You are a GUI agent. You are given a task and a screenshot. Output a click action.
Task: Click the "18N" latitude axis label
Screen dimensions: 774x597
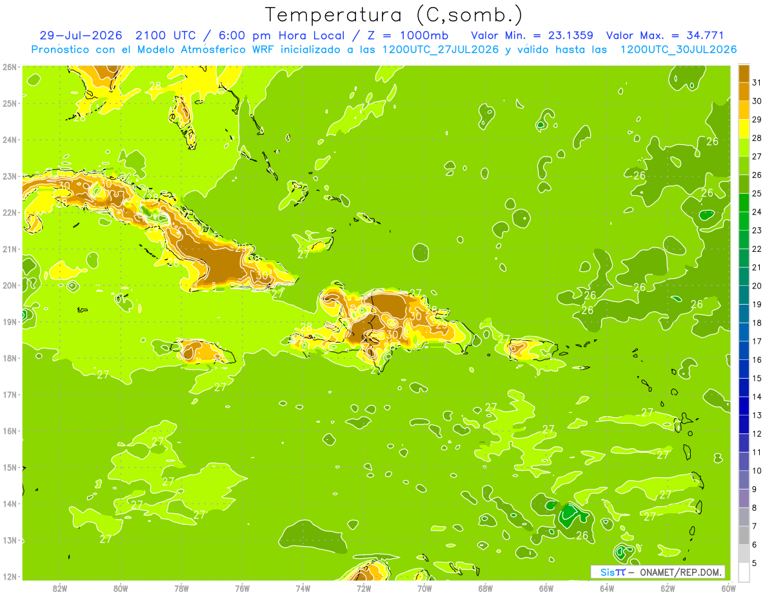[9, 358]
